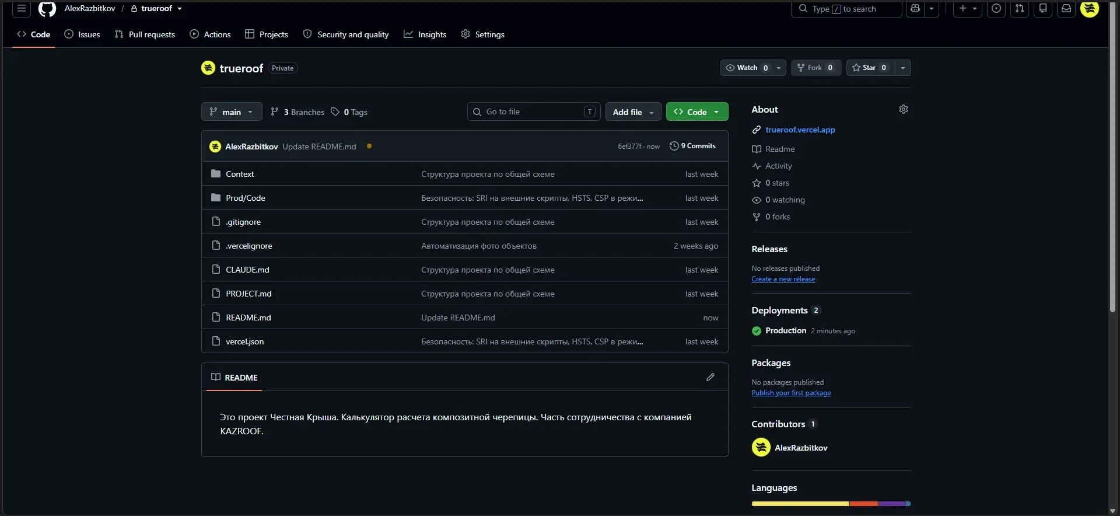The image size is (1120, 516).
Task: Star the trueroof repository
Action: [870, 68]
